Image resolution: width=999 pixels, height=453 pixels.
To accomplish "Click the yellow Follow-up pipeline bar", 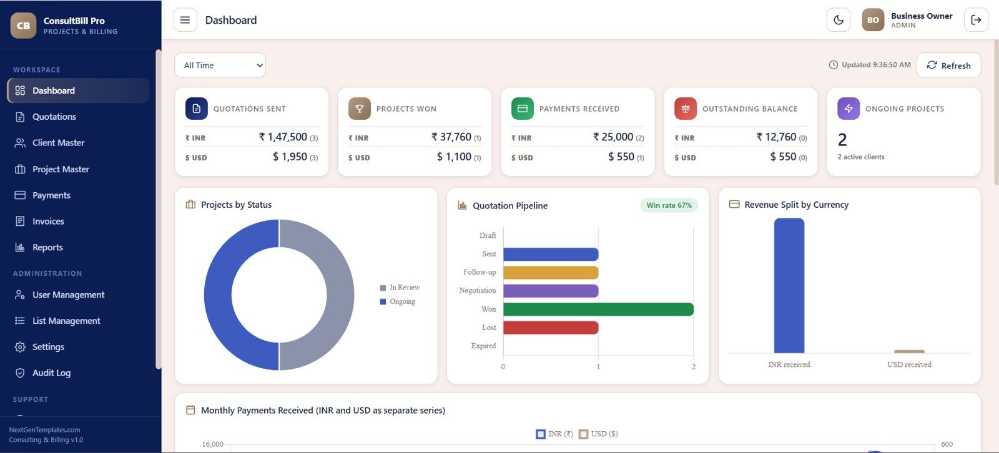I will [551, 273].
